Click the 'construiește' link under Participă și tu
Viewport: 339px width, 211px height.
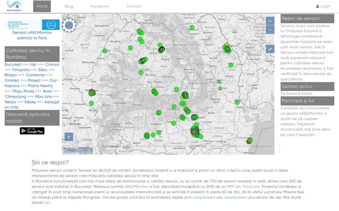pyautogui.click(x=318, y=108)
